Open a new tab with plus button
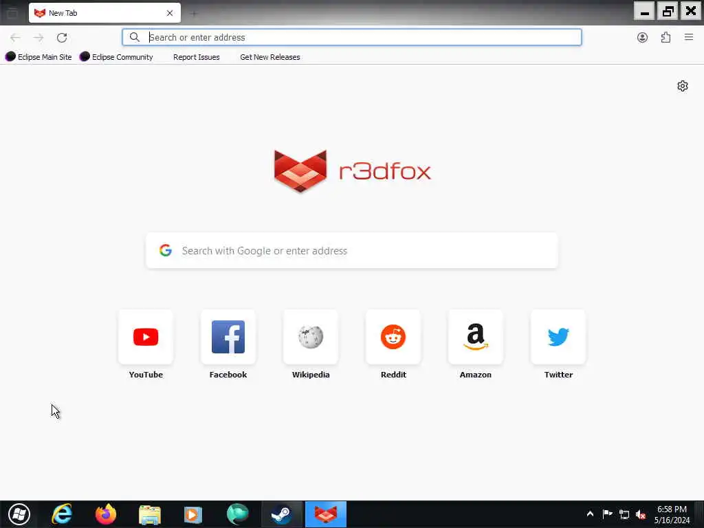Image resolution: width=704 pixels, height=528 pixels. pyautogui.click(x=193, y=14)
